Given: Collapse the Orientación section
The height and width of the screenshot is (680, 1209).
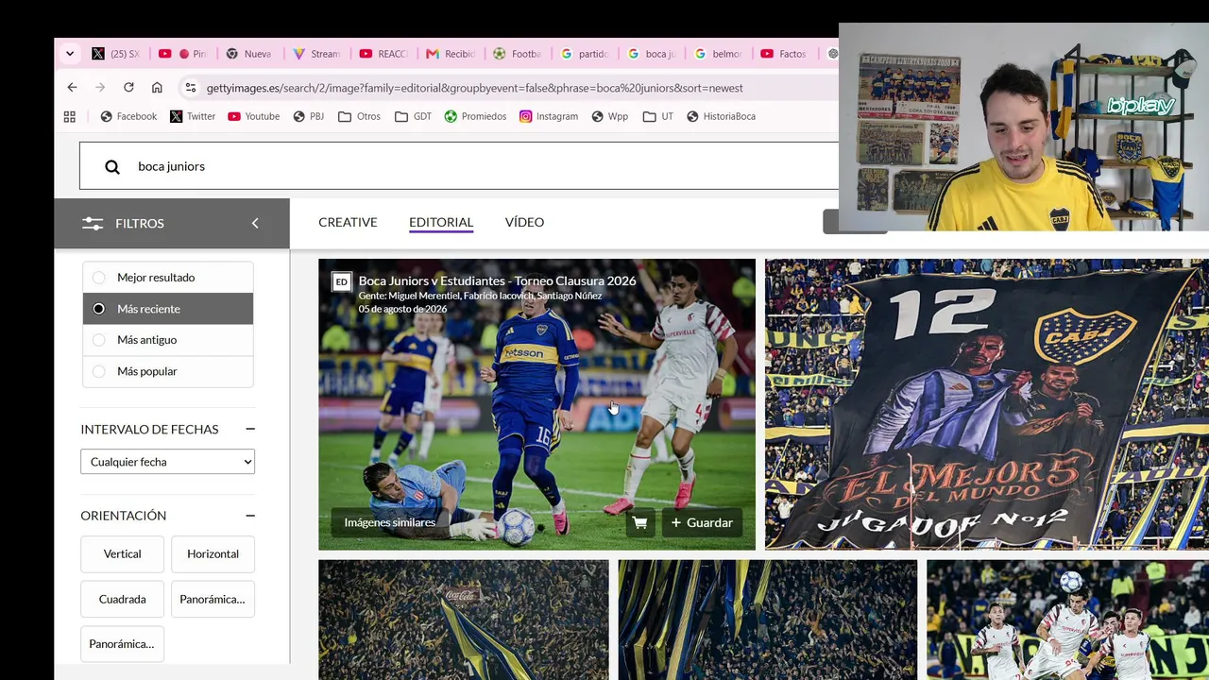Looking at the screenshot, I should [x=250, y=516].
